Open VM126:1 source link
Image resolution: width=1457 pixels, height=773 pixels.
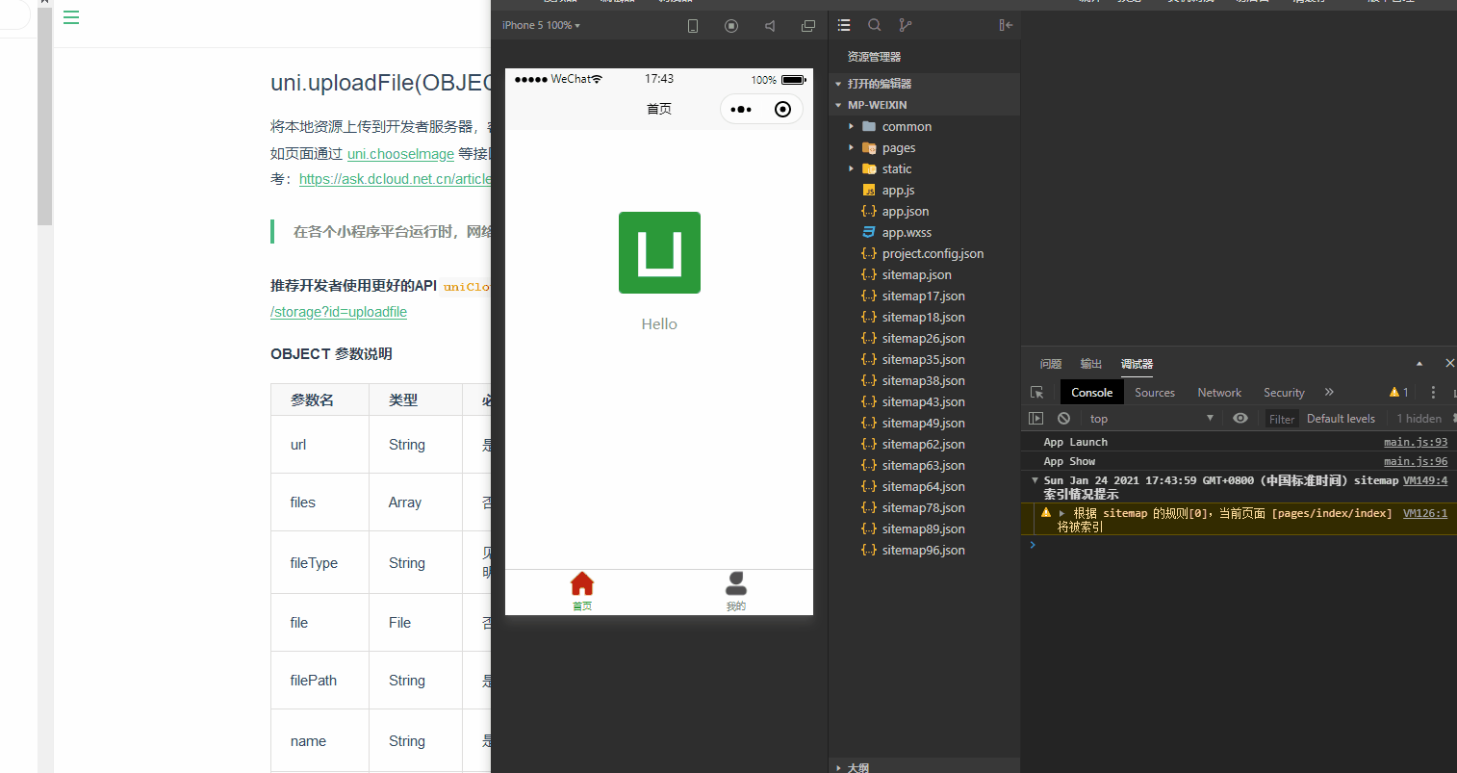click(x=1425, y=513)
